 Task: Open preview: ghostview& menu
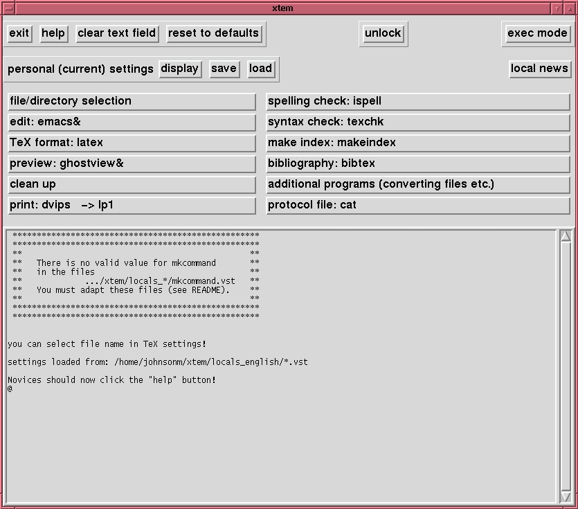click(132, 163)
